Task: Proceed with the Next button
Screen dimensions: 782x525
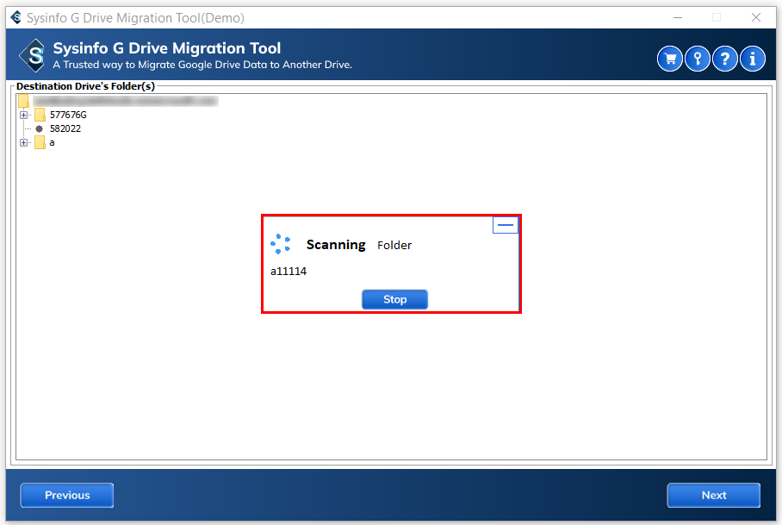Action: click(714, 495)
